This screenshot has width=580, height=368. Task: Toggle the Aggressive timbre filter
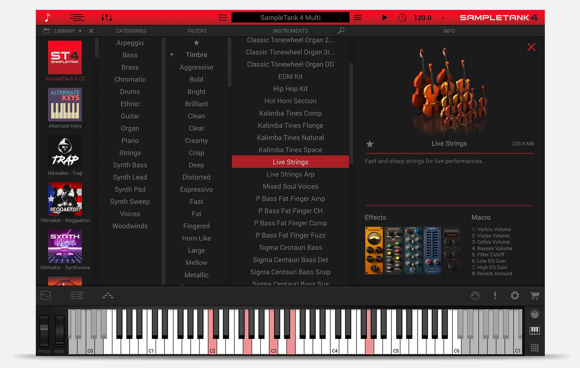[x=197, y=67]
